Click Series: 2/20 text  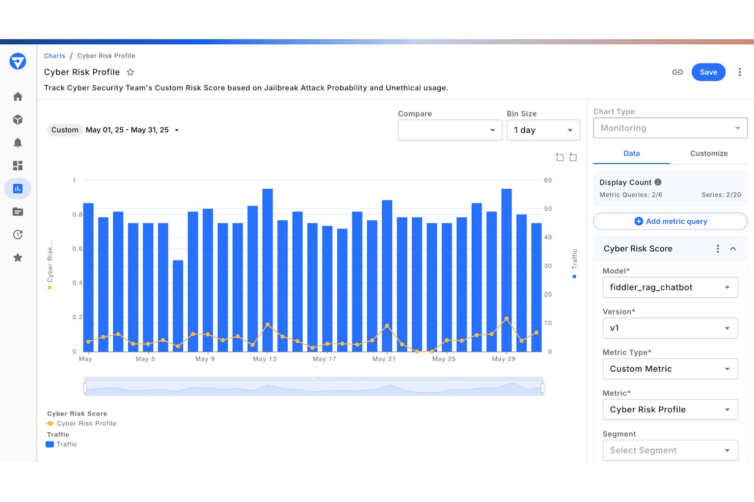[x=721, y=195]
